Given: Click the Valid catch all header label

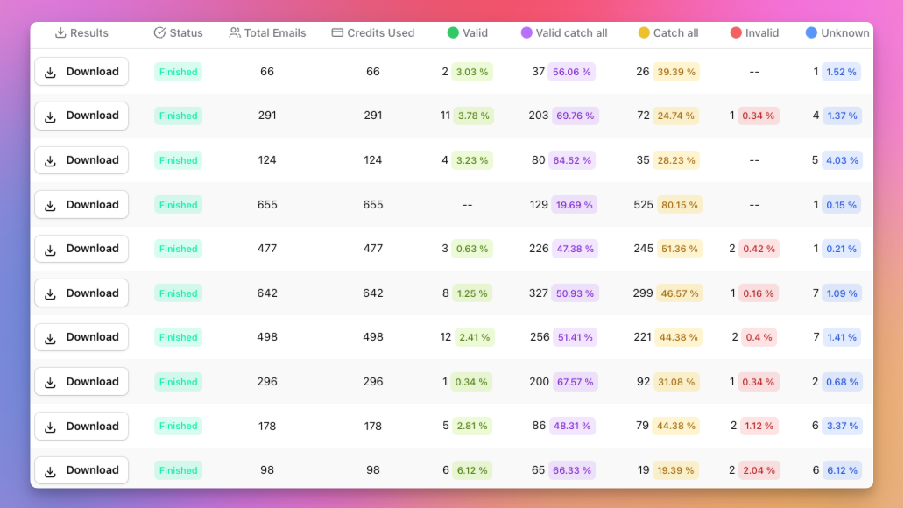Looking at the screenshot, I should [571, 33].
